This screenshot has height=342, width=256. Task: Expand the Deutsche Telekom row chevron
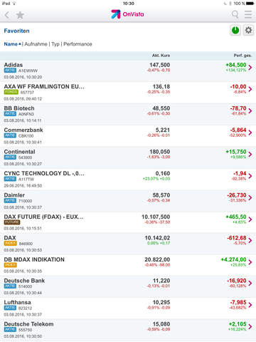(x=250, y=326)
